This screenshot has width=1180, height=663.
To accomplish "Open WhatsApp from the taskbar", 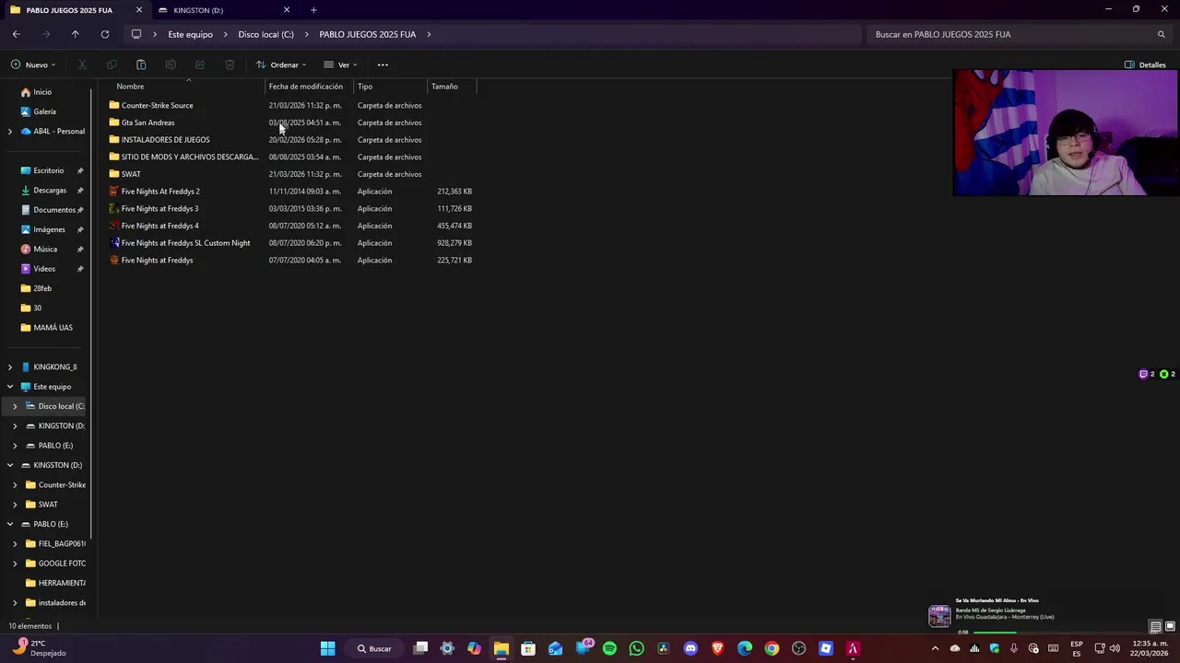I will [636, 648].
